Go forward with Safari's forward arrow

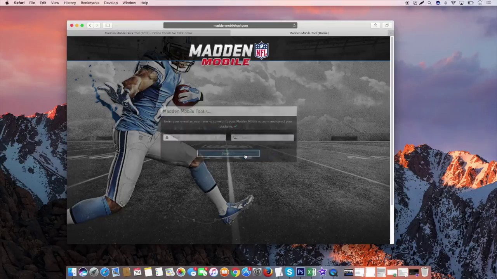tap(97, 25)
